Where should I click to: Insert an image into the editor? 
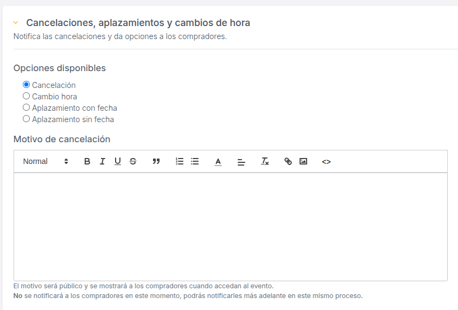coord(303,161)
